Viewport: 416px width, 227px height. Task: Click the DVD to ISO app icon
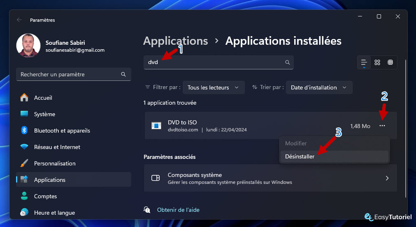(156, 126)
